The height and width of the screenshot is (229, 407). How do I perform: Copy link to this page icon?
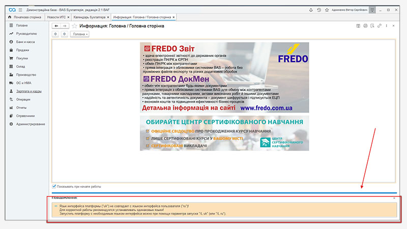click(x=379, y=26)
